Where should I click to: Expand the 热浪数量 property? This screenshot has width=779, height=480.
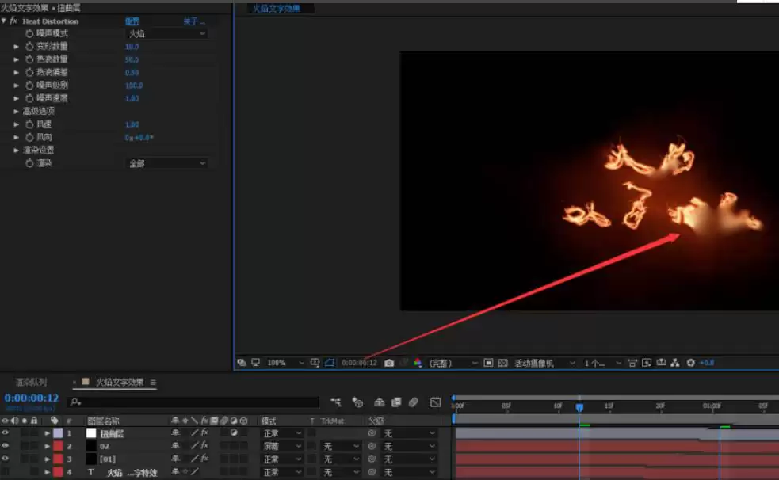pyautogui.click(x=16, y=59)
